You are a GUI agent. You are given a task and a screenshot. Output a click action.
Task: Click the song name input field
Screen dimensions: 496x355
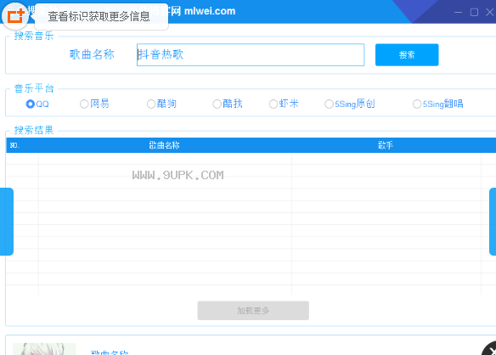[x=251, y=54]
